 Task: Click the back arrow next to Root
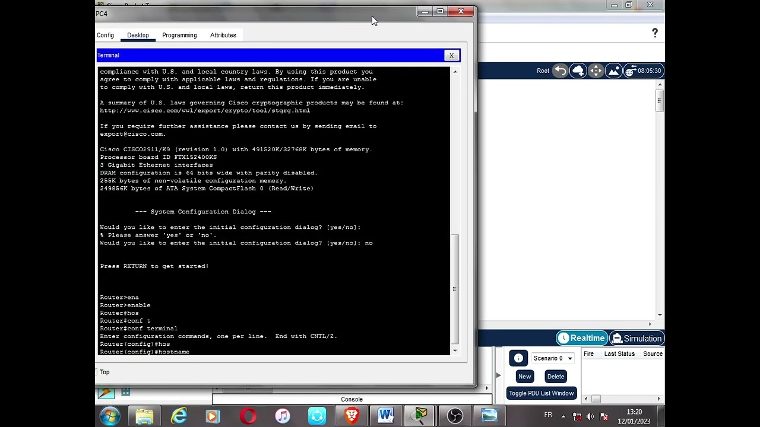coord(560,71)
